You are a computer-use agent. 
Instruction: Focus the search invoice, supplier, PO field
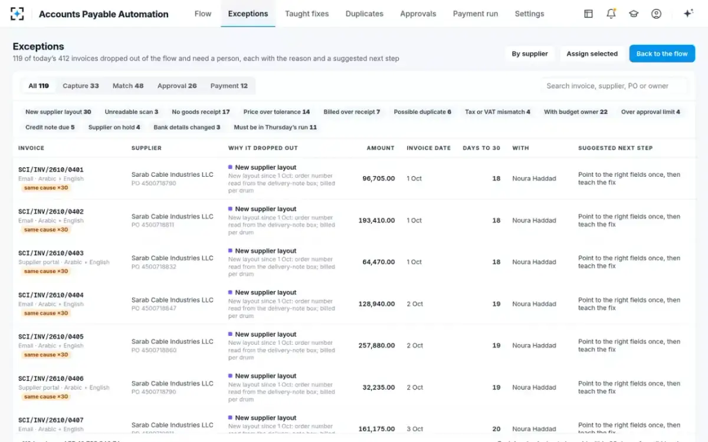[614, 86]
